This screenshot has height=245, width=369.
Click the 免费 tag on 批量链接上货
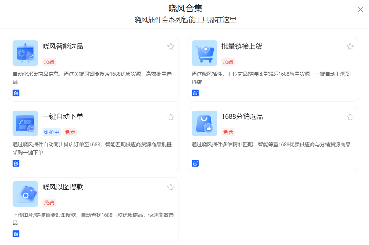[x=228, y=62]
